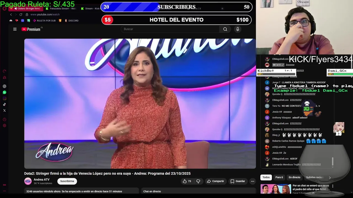Click the Compartir share button
Image resolution: width=353 pixels, height=198 pixels.
click(x=215, y=181)
